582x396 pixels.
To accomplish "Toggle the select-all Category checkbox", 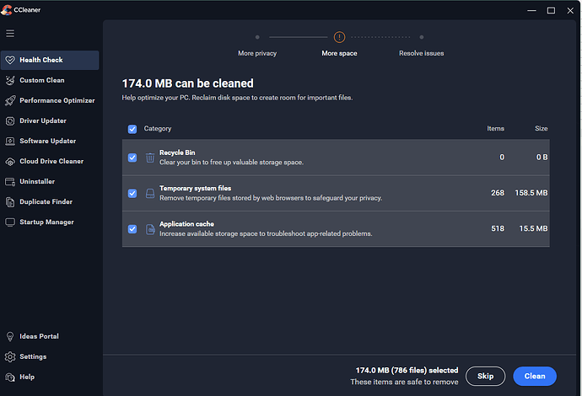I will click(132, 129).
